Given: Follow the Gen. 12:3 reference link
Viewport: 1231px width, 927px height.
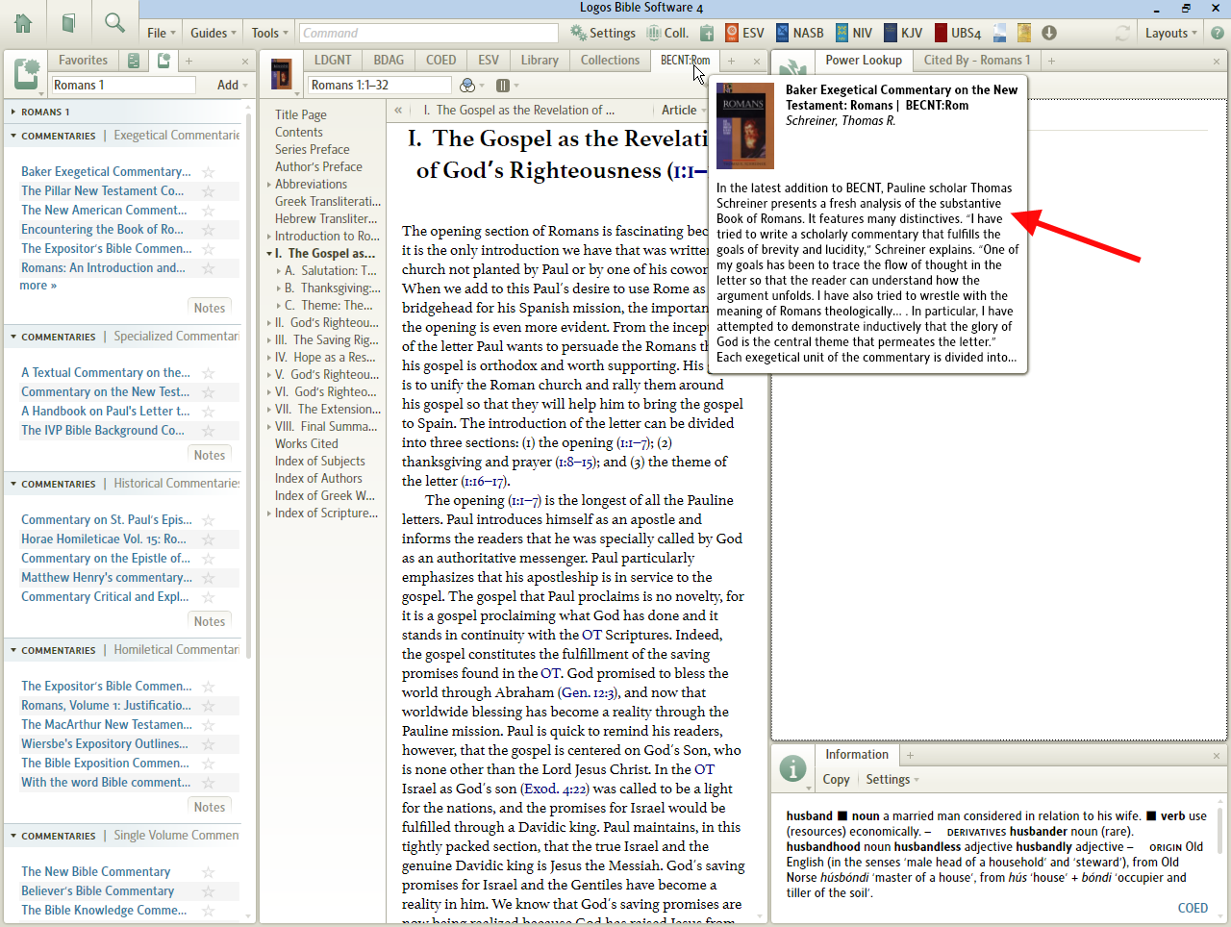Looking at the screenshot, I should click(588, 692).
